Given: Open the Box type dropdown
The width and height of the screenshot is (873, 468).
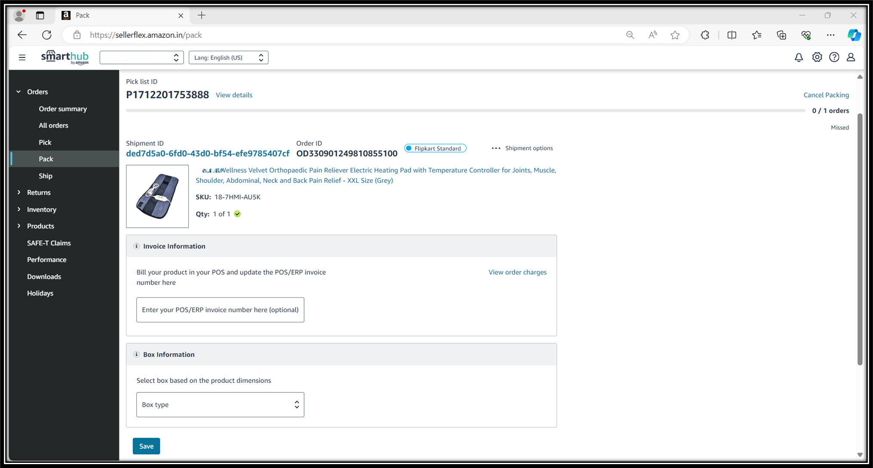Looking at the screenshot, I should coord(220,404).
